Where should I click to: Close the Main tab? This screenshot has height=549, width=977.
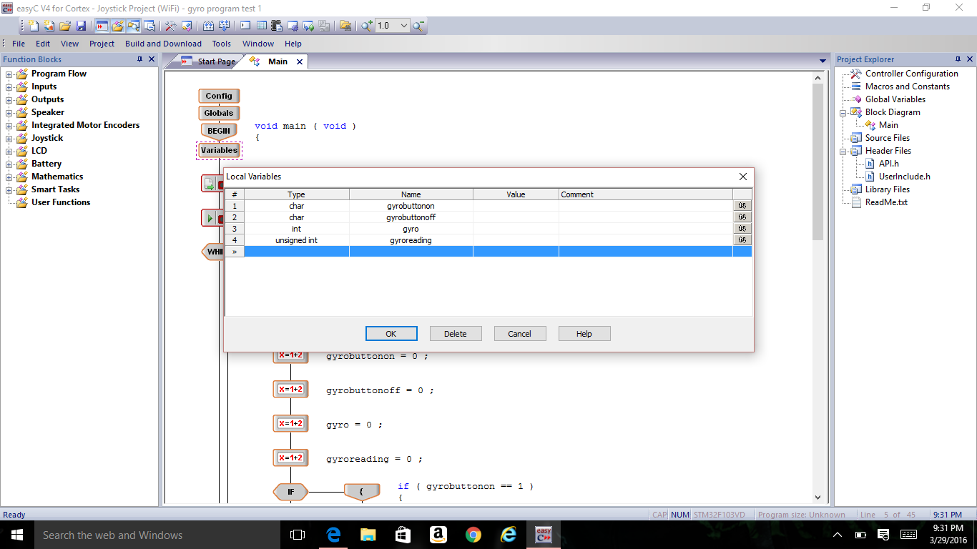click(x=300, y=61)
